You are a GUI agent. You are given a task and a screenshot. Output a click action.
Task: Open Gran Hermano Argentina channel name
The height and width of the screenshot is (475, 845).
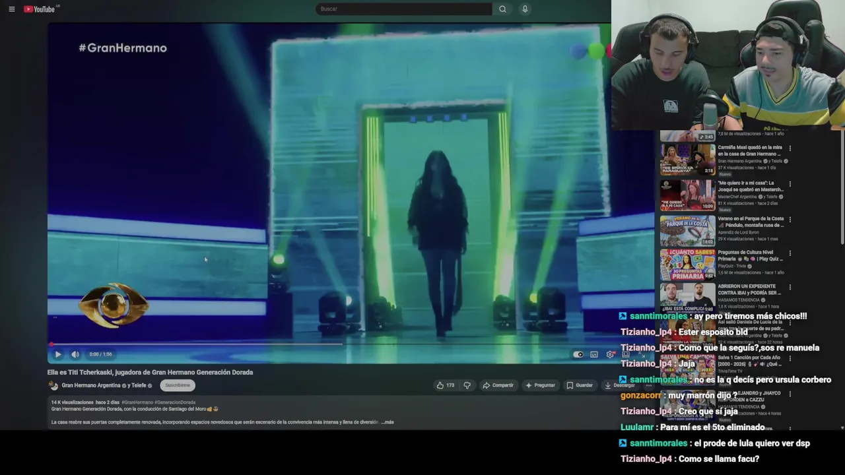point(91,385)
